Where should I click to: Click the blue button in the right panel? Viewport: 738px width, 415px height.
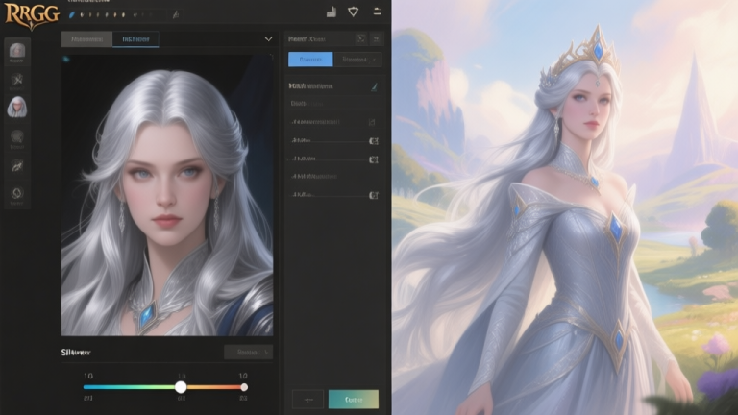click(310, 60)
